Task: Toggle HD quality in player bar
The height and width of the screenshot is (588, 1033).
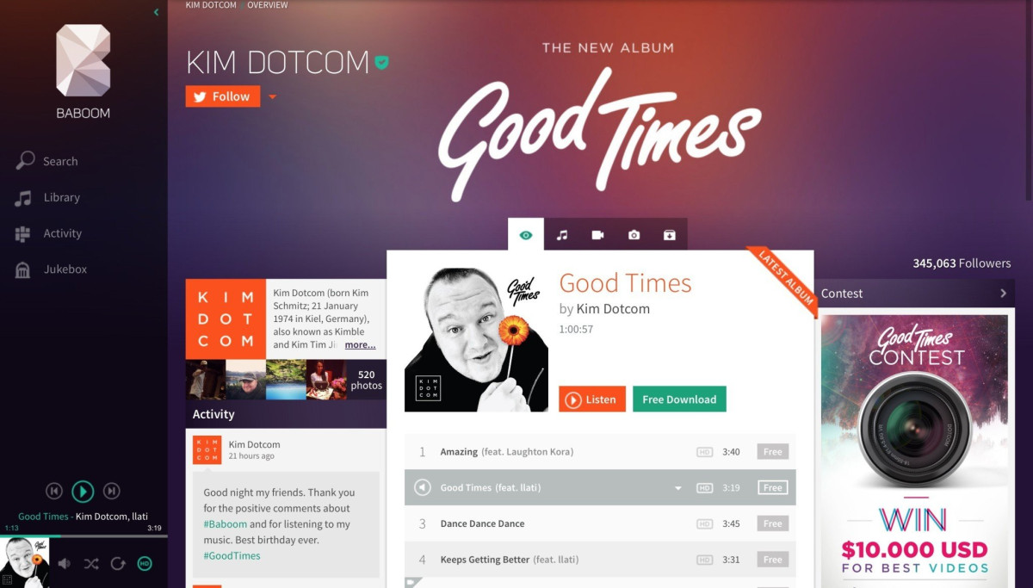Action: 145,564
